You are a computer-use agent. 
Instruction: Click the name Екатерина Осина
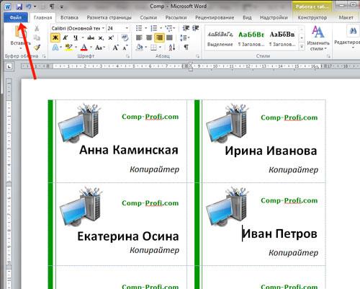[x=128, y=236]
